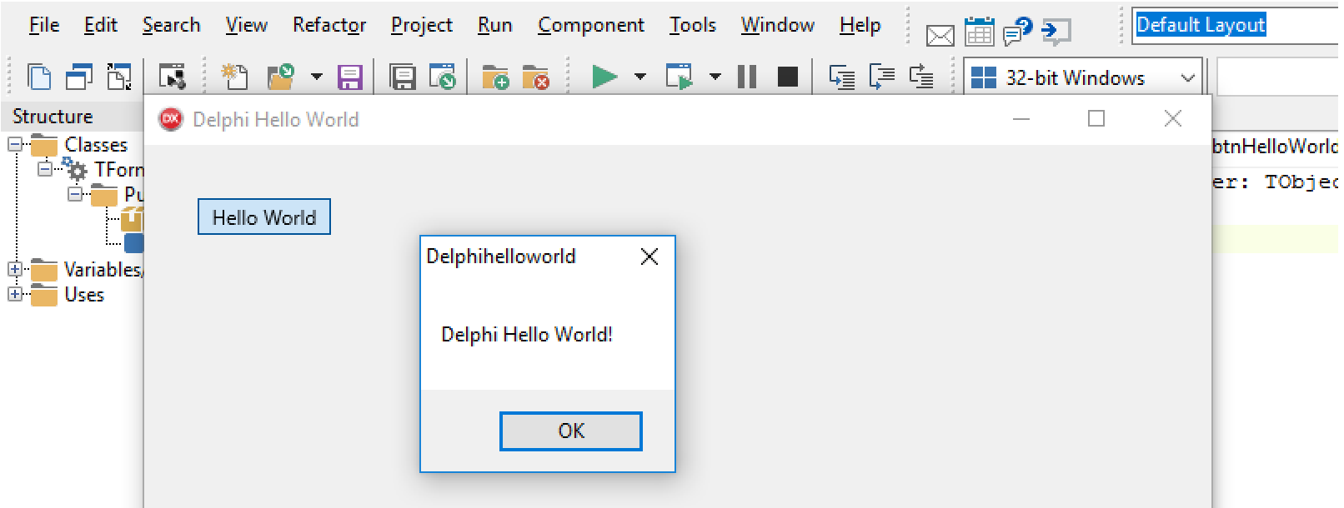The height and width of the screenshot is (508, 1344).
Task: Expand the Variables node in Structure
Action: 15,269
